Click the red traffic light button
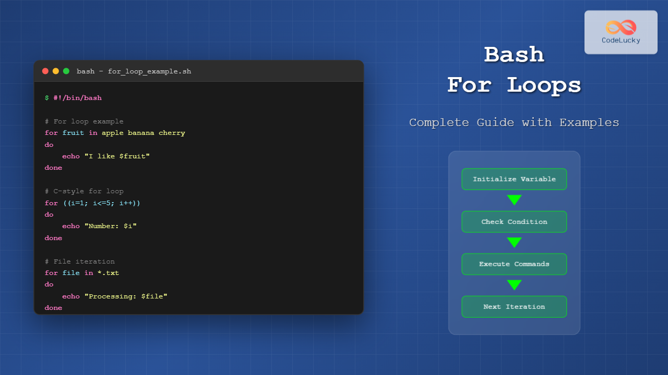The image size is (668, 375). (x=45, y=71)
